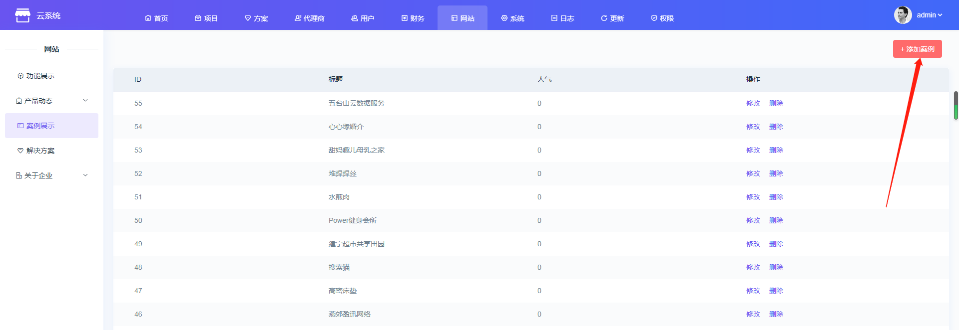Click the admin avatar picture
The image size is (959, 330).
(903, 15)
